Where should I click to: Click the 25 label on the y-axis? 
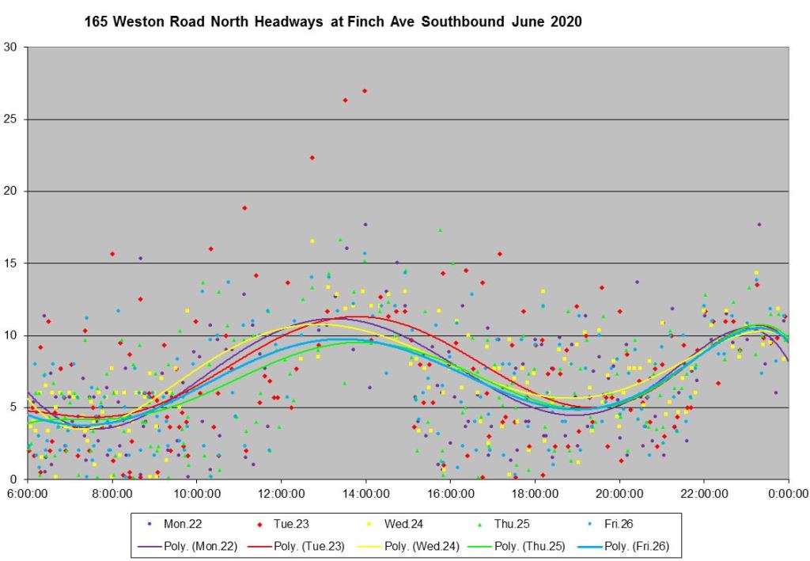[11, 119]
